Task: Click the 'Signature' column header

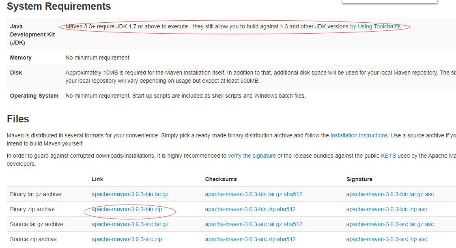Action: 359,179
